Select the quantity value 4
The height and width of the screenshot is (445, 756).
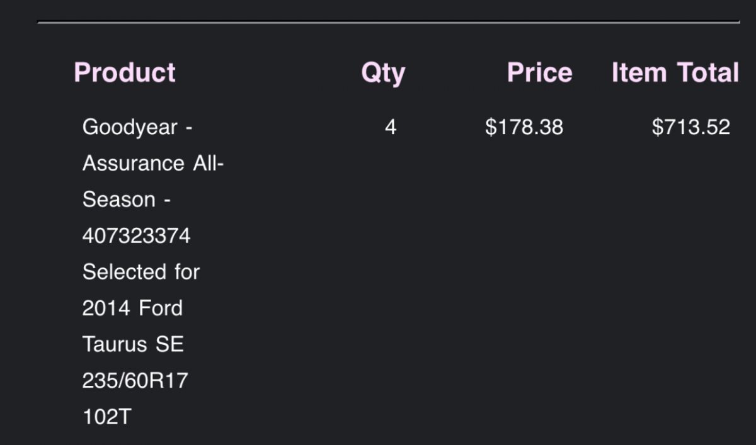(x=391, y=128)
